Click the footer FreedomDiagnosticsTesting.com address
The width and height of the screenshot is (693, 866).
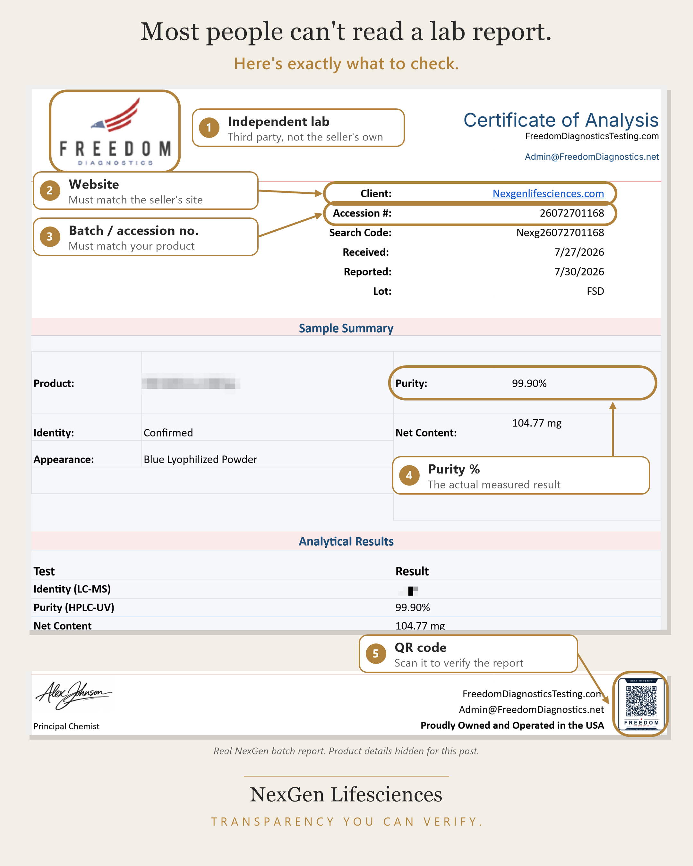533,694
